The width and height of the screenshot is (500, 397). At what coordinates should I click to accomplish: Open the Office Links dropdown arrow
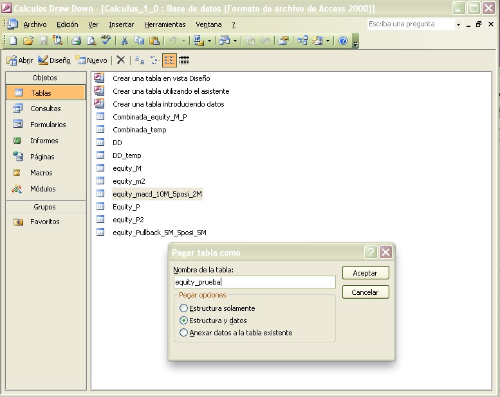[x=210, y=40]
